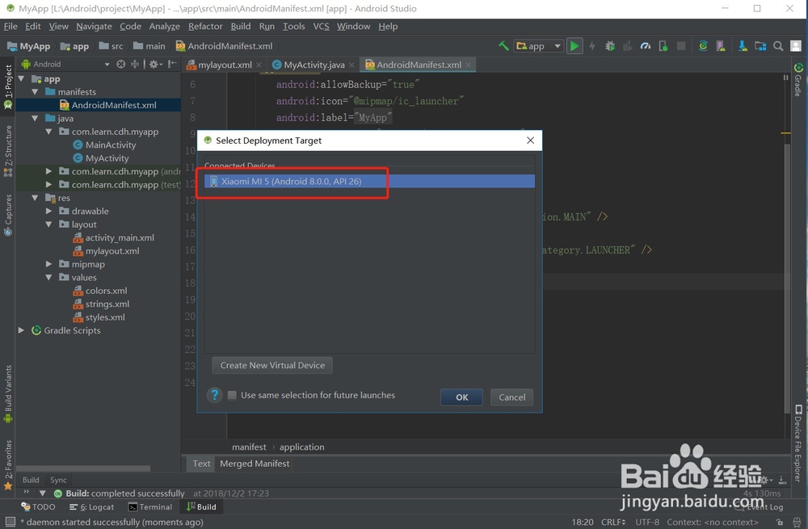Open the TODO tool window tab
808x529 pixels.
coord(39,507)
